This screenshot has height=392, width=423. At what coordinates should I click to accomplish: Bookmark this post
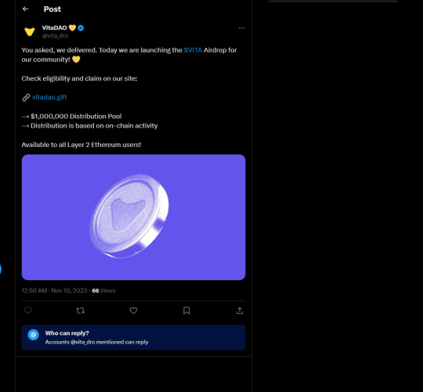[186, 311]
